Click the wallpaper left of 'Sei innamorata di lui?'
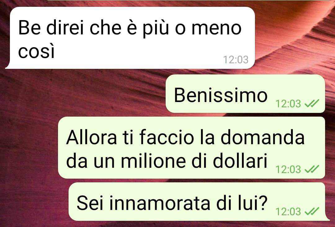Image resolution: width=335 pixels, height=227 pixels. point(34,202)
